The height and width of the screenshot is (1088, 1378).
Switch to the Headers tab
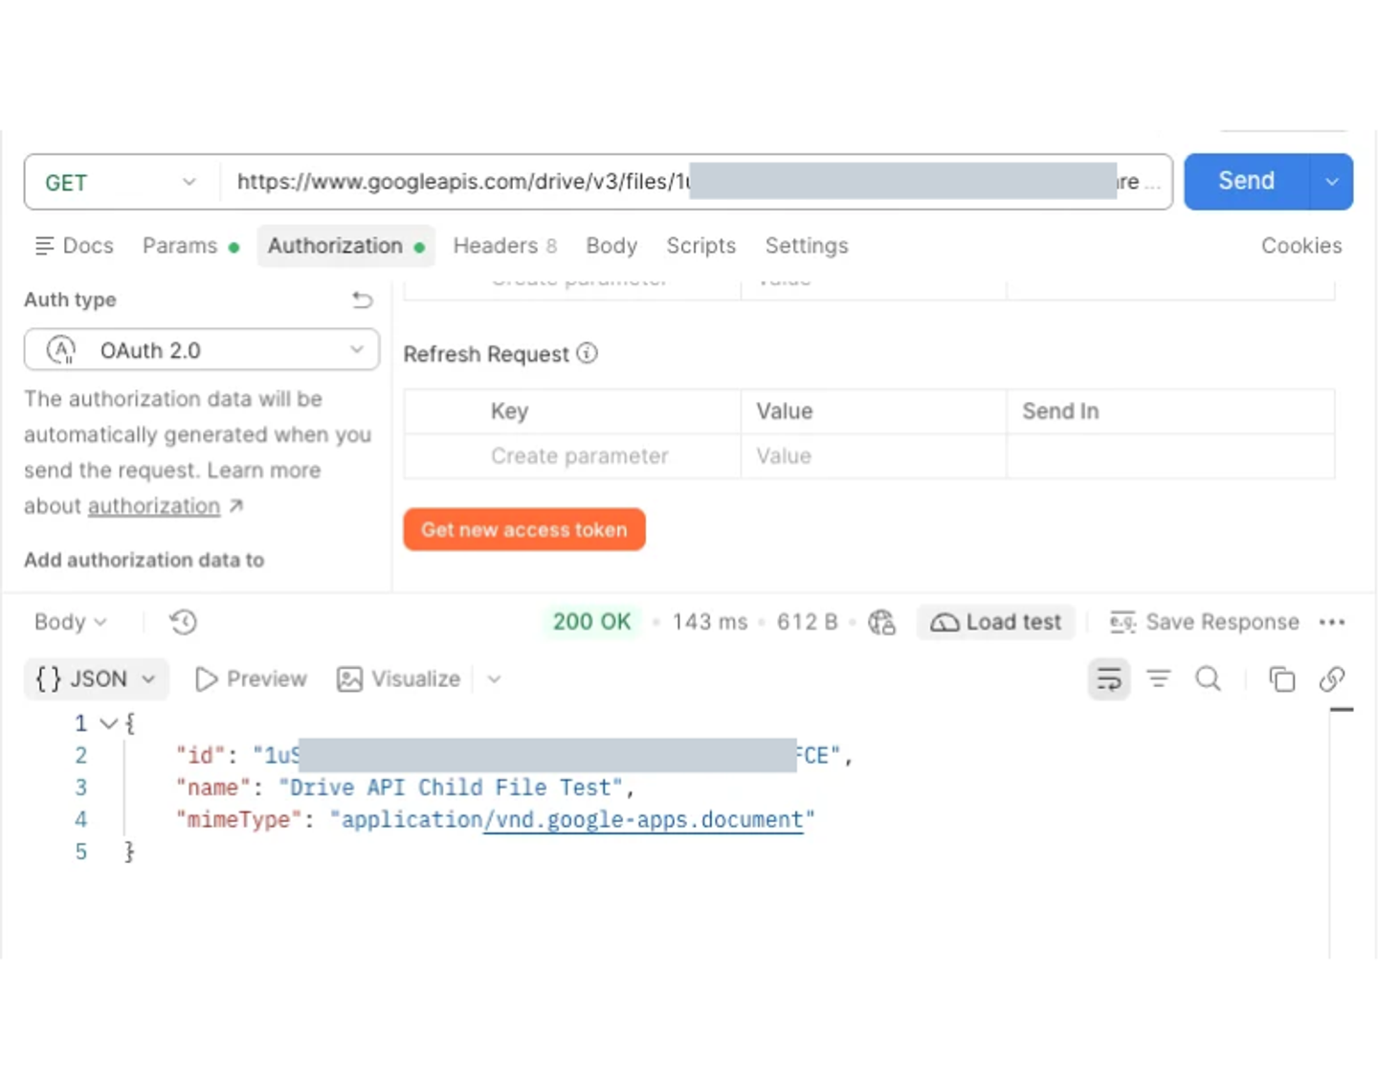pos(504,246)
